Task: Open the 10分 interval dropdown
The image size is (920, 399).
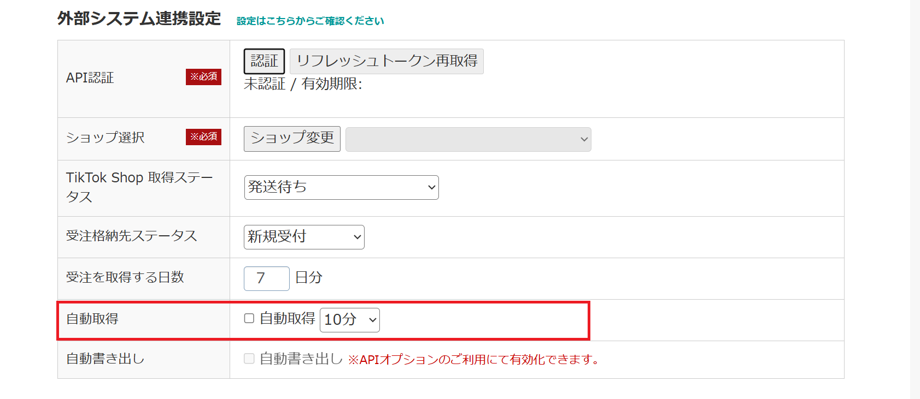Action: (x=350, y=320)
